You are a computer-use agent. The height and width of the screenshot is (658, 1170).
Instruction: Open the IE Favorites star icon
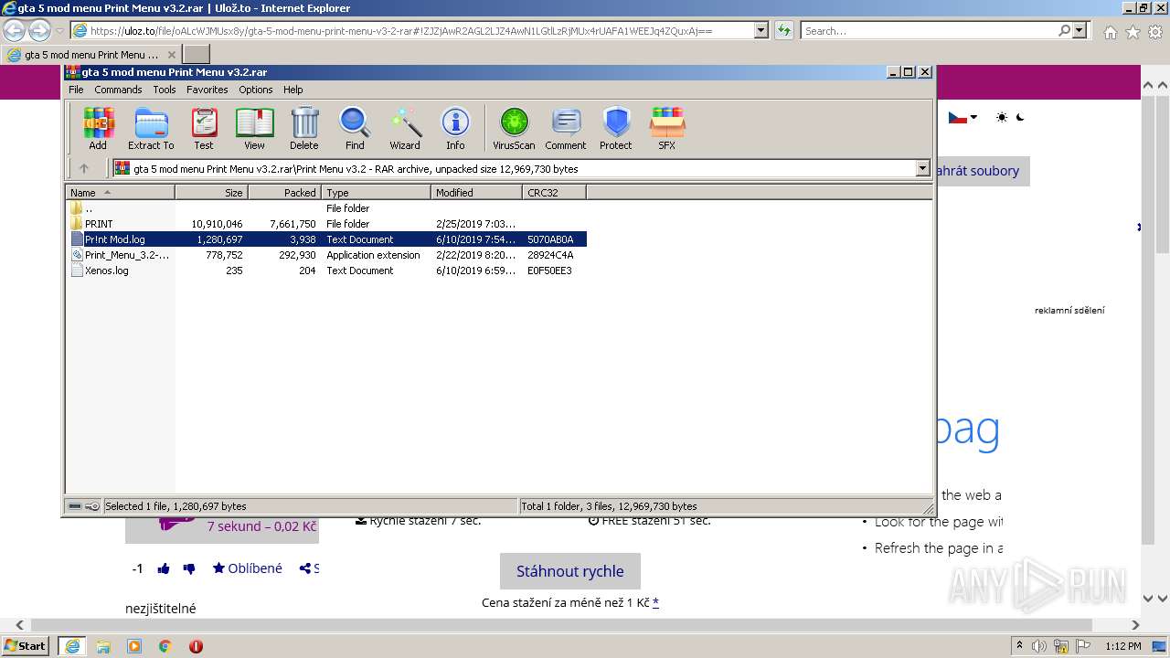pos(1133,32)
